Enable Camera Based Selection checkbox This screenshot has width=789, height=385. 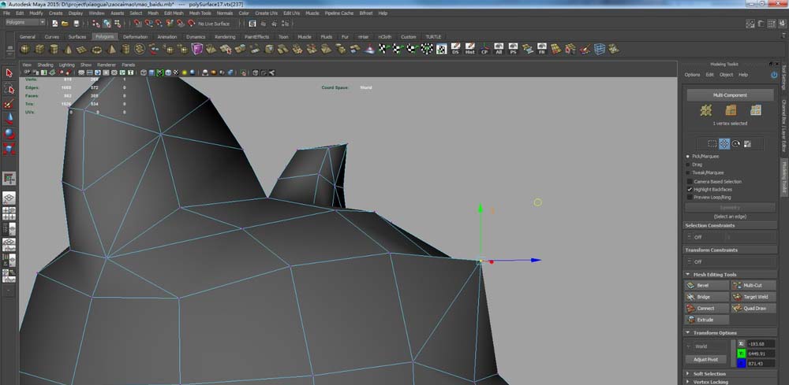tap(690, 181)
